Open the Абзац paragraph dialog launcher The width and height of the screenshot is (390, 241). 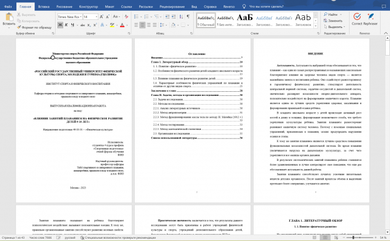pos(191,33)
